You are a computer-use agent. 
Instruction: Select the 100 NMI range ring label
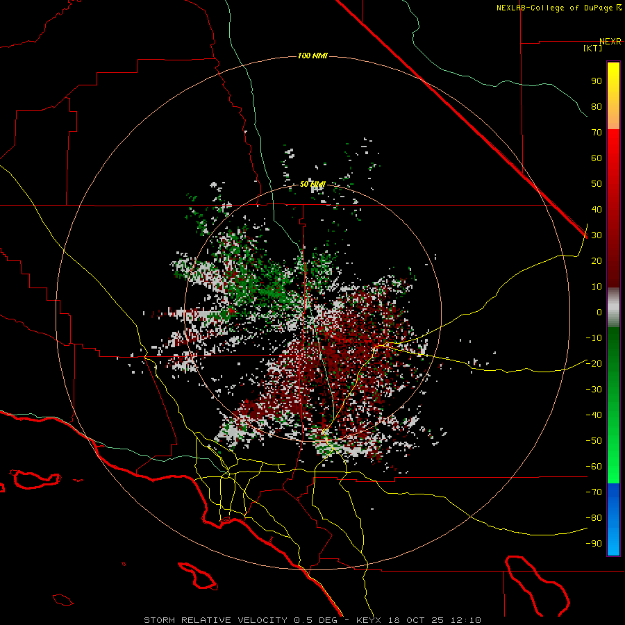(312, 56)
